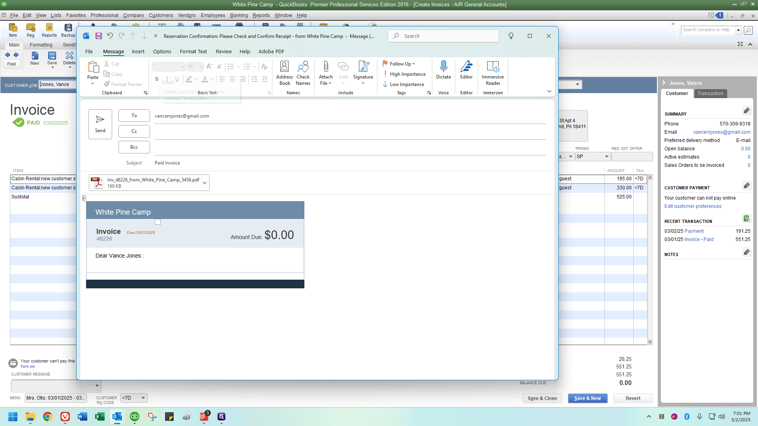Click the QuickBooks Backup icon
The image size is (758, 426).
(68, 30)
